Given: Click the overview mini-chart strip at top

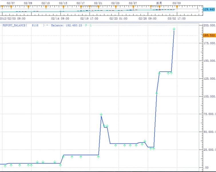Looking at the screenshot, I should click(100, 11).
